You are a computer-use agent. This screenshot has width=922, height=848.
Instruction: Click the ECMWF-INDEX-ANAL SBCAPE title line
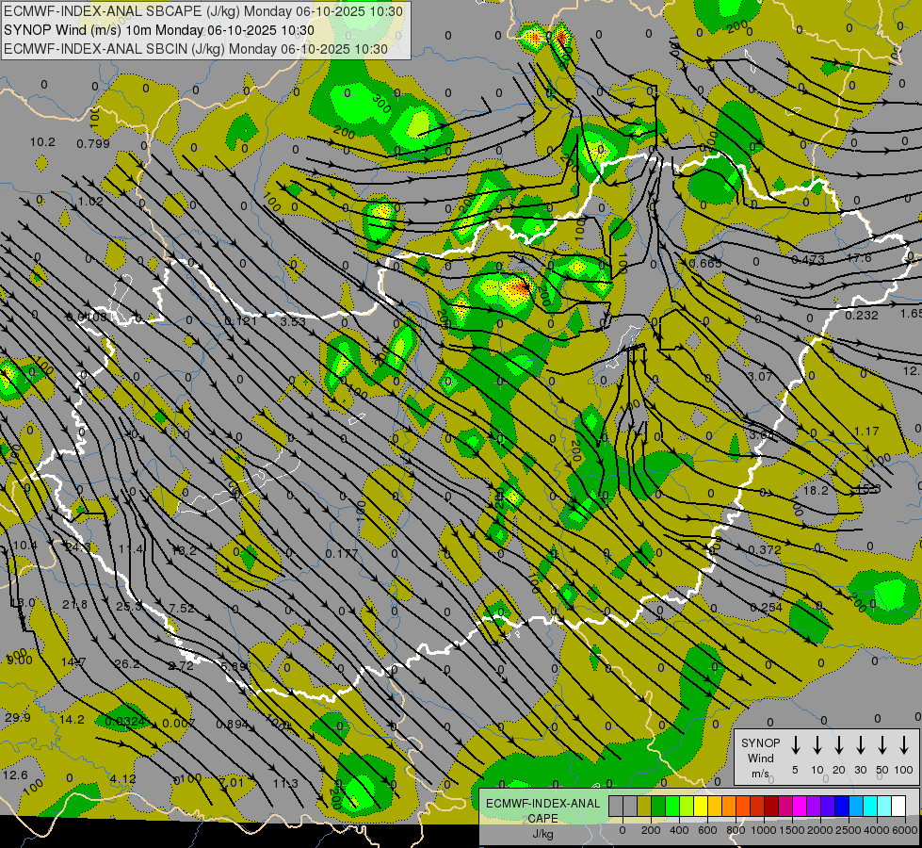[203, 11]
